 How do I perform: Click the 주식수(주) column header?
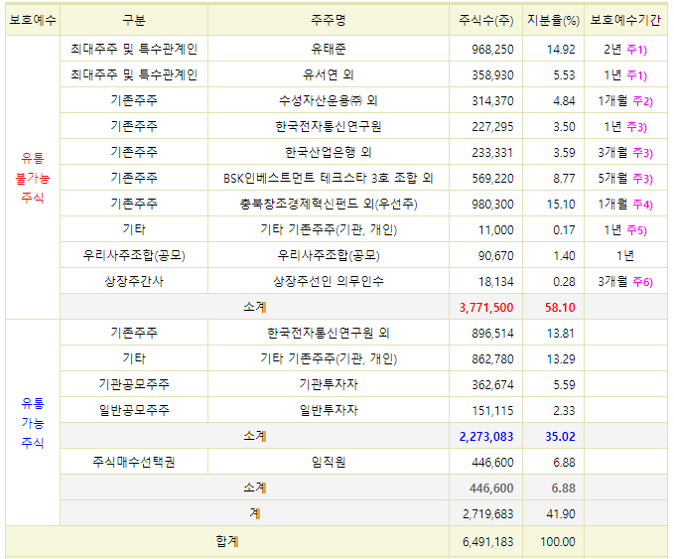click(x=485, y=20)
